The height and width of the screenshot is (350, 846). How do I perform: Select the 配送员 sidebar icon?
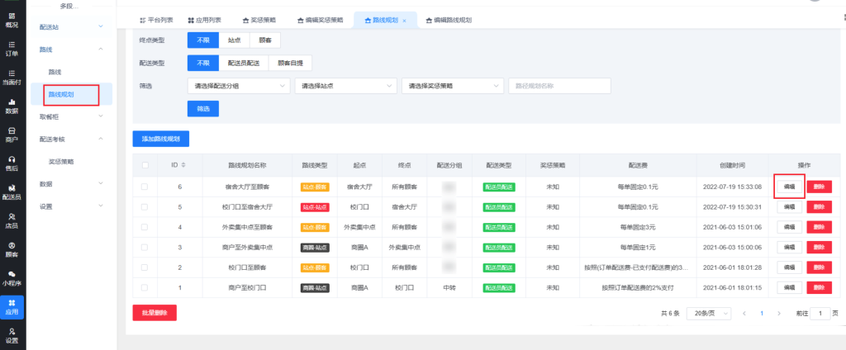point(12,192)
